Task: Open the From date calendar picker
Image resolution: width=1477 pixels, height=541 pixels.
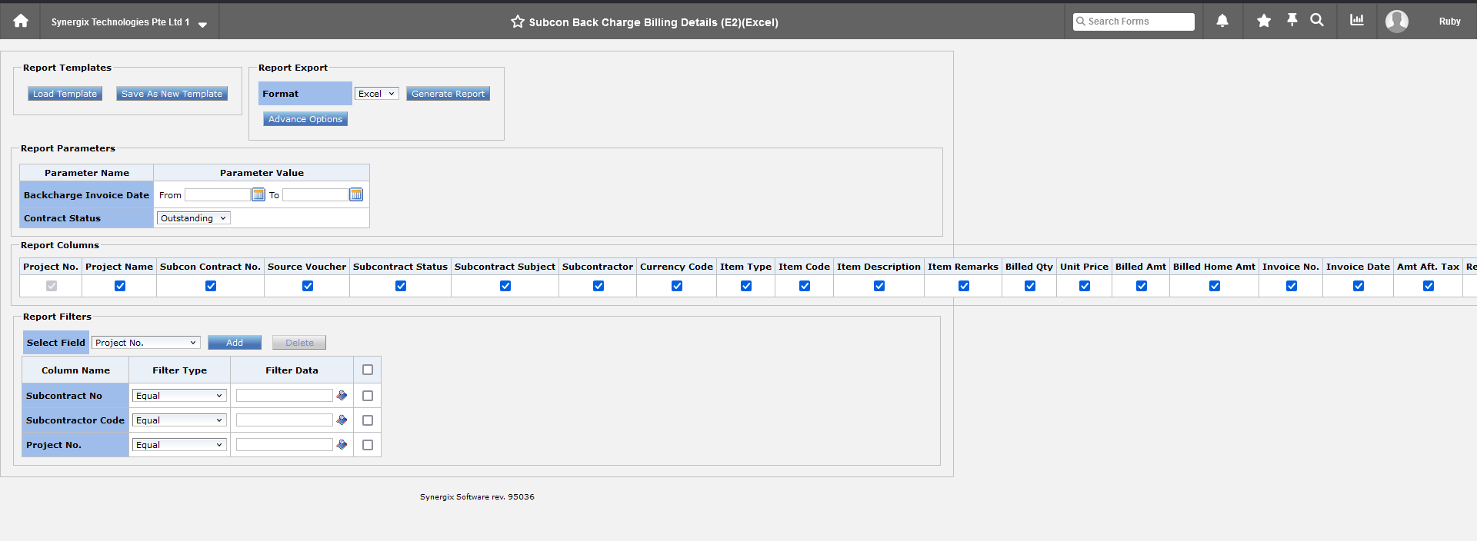Action: (258, 195)
